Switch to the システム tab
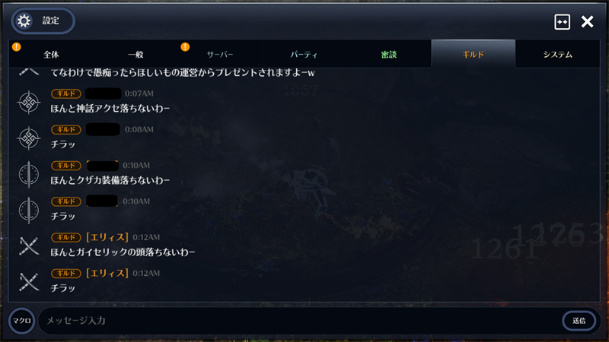609x342 pixels. [x=558, y=54]
